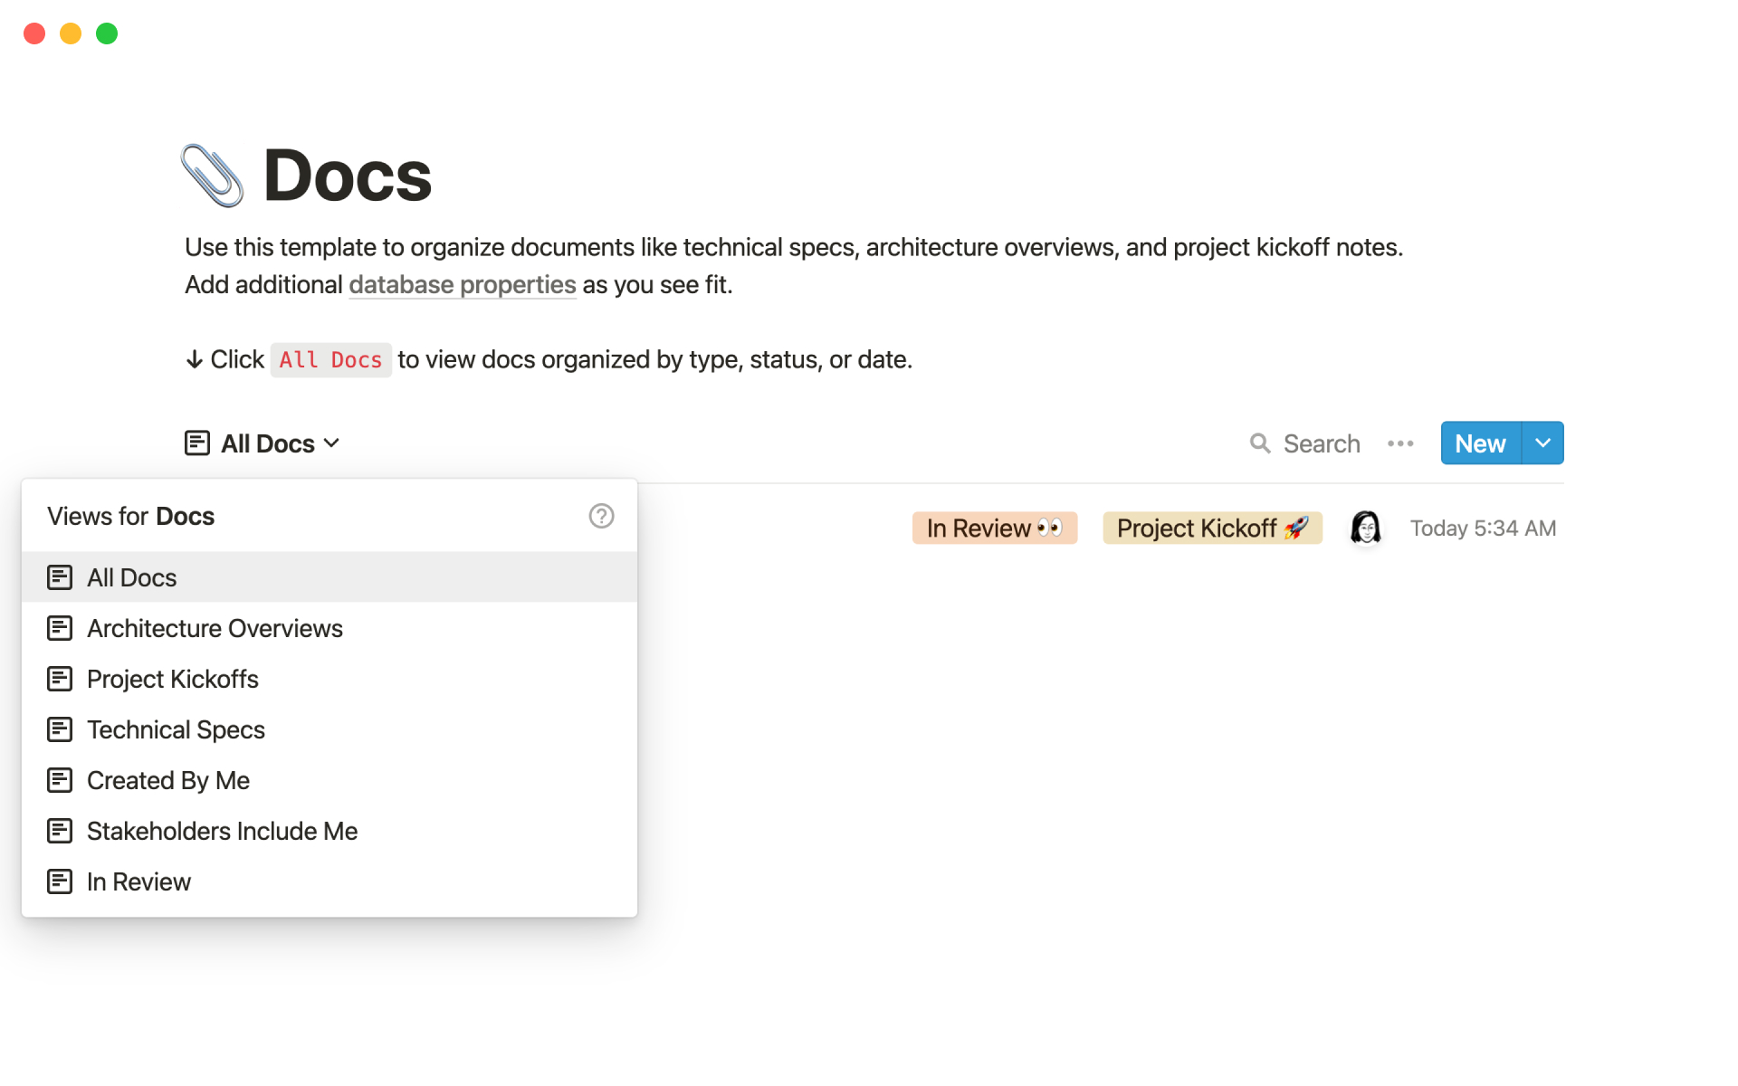Image resolution: width=1738 pixels, height=1086 pixels.
Task: Click the In Review status tag
Action: (x=994, y=528)
